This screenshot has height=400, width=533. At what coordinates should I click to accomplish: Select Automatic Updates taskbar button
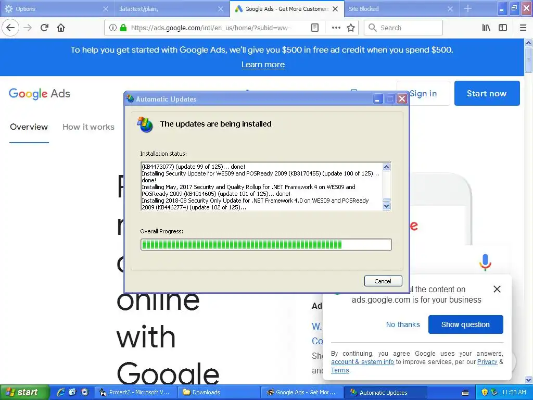click(x=386, y=392)
